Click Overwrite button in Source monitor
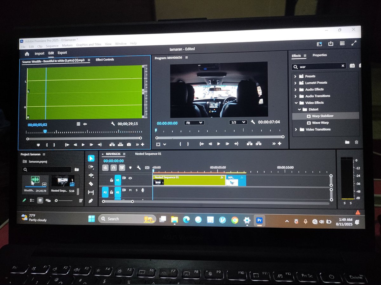The height and width of the screenshot is (285, 381). click(120, 144)
